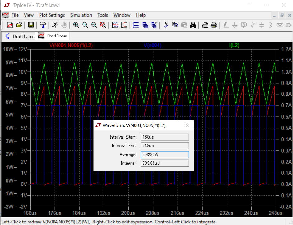Select the Resistor component tool
The image size is (293, 225).
[x=253, y=25]
